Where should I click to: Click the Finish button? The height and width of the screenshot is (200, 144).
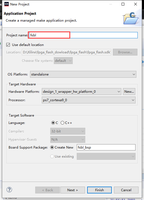click(x=99, y=190)
